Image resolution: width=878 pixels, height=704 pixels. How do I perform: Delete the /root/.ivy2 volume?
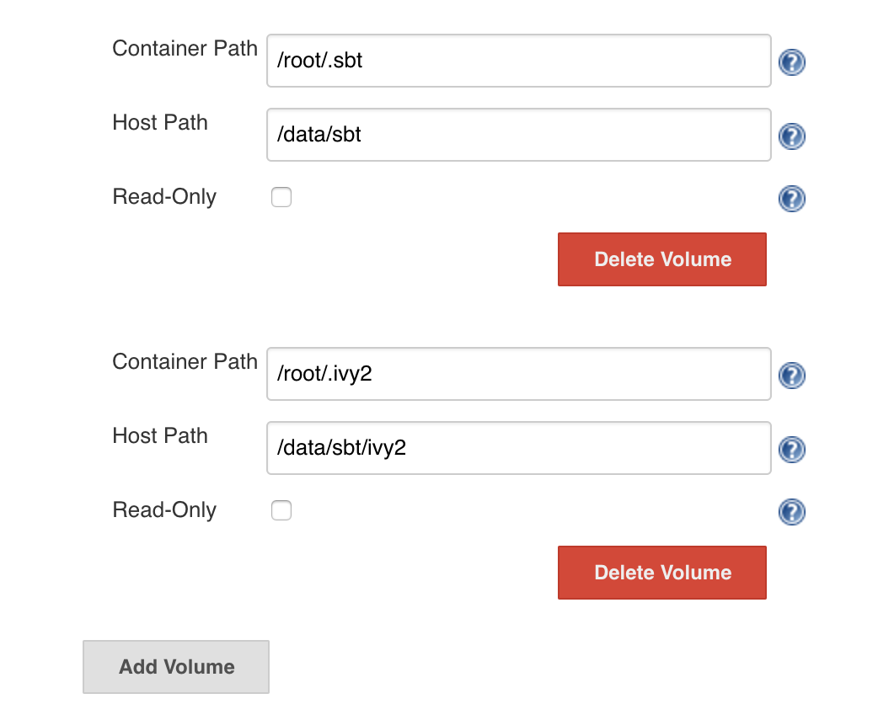[x=661, y=573]
